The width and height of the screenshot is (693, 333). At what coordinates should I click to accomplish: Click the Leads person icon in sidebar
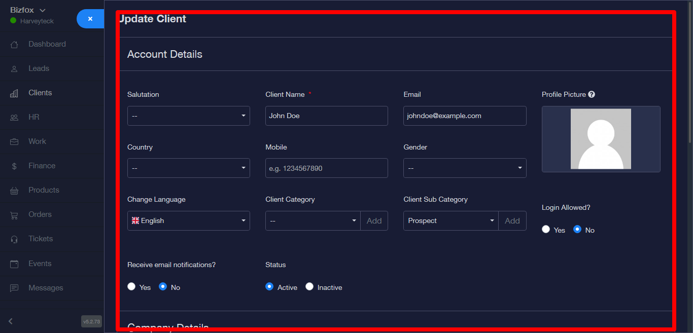click(x=14, y=69)
